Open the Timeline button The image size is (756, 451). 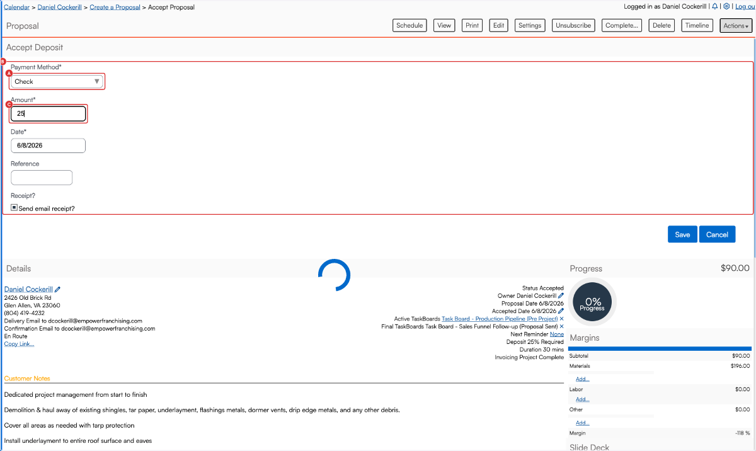coord(697,26)
